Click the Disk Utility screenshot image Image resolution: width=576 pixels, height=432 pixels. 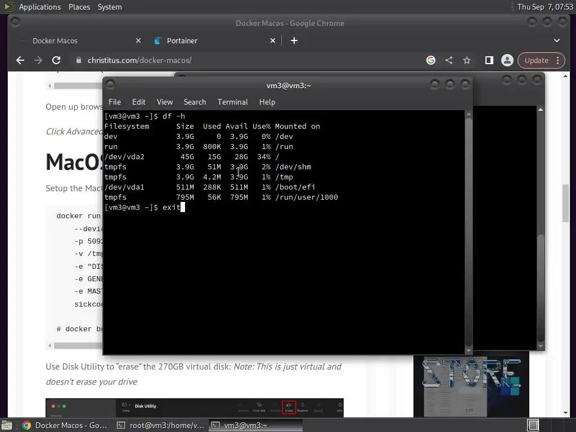(194, 408)
